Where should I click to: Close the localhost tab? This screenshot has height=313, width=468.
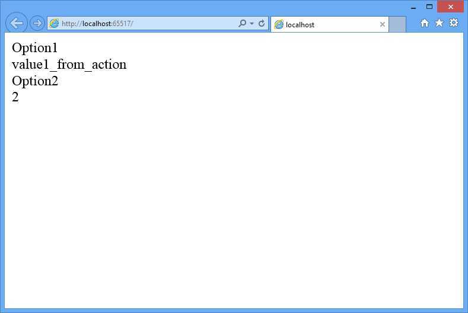coord(383,24)
